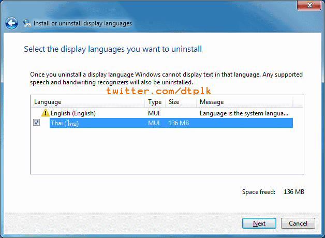
Task: Sort list by Type column header
Action: point(155,102)
